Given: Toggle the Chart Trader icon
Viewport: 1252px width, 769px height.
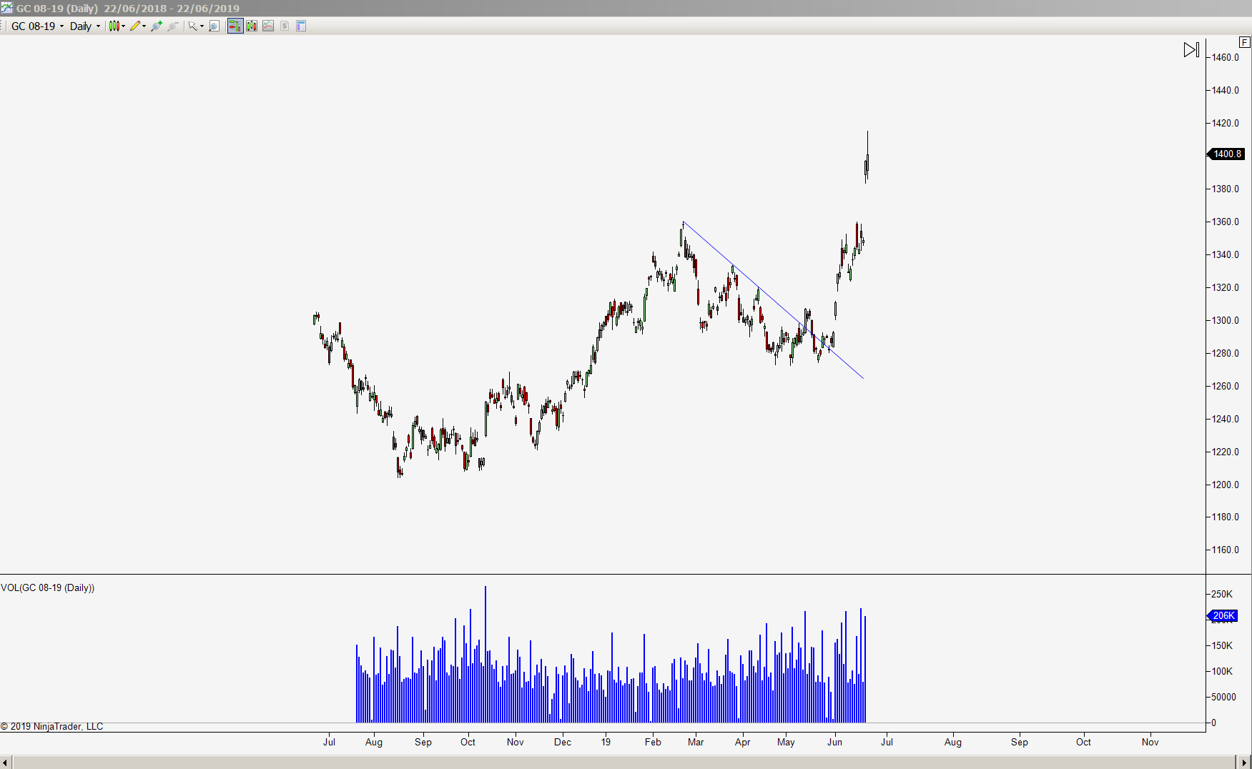Looking at the screenshot, I should click(235, 26).
